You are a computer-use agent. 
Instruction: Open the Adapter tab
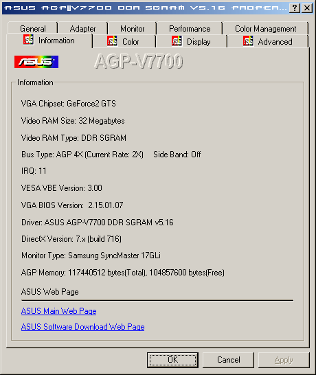click(82, 28)
